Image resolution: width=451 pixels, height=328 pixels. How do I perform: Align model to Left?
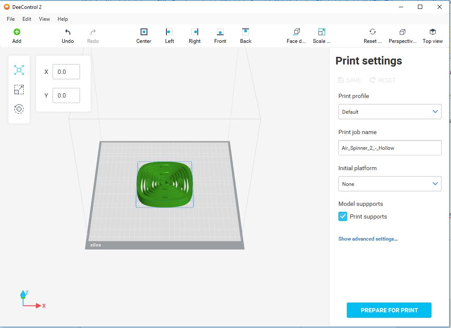pos(169,32)
